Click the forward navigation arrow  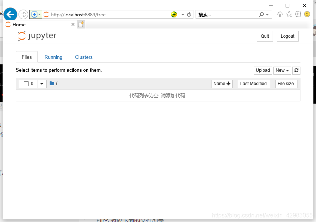point(23,14)
